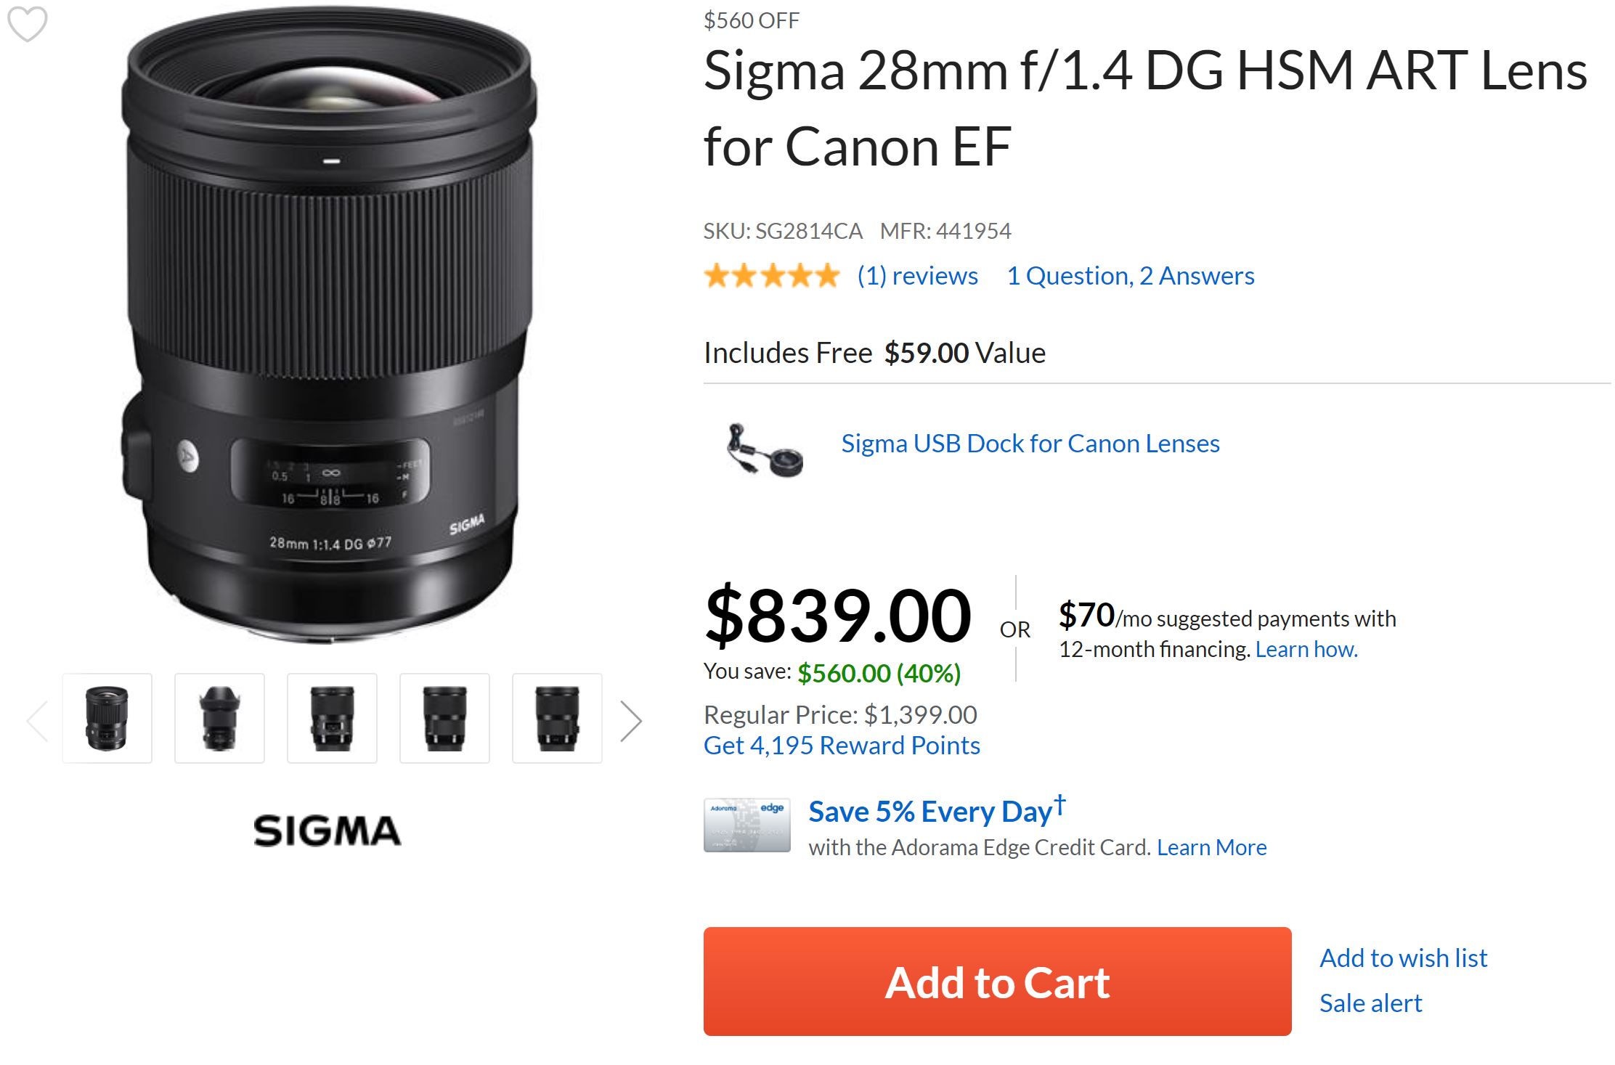Select the fifth lens thumbnail
The image size is (1615, 1065).
[557, 718]
